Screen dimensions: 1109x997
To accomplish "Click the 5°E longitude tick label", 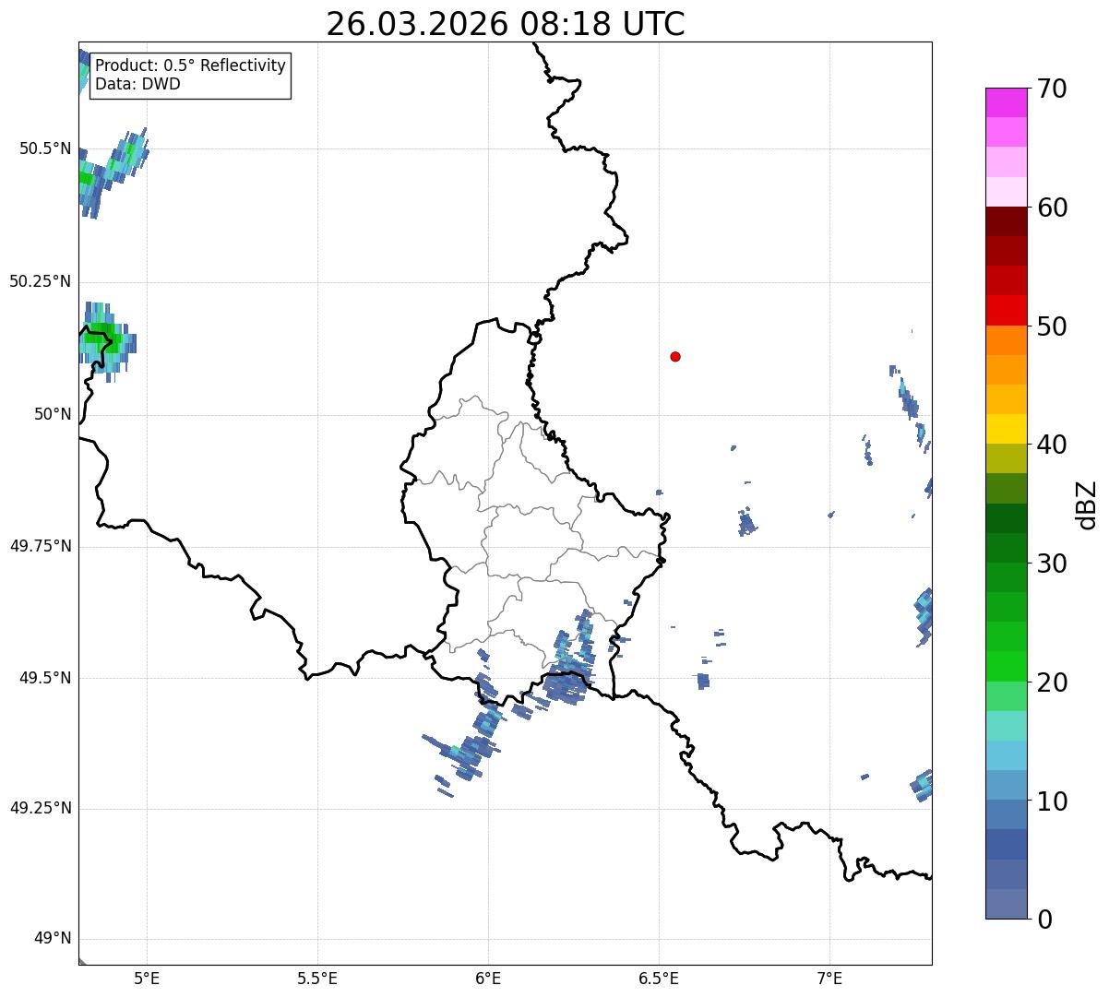I will [x=147, y=978].
